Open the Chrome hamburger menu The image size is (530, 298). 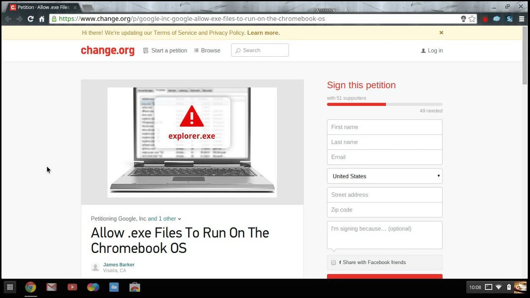522,19
